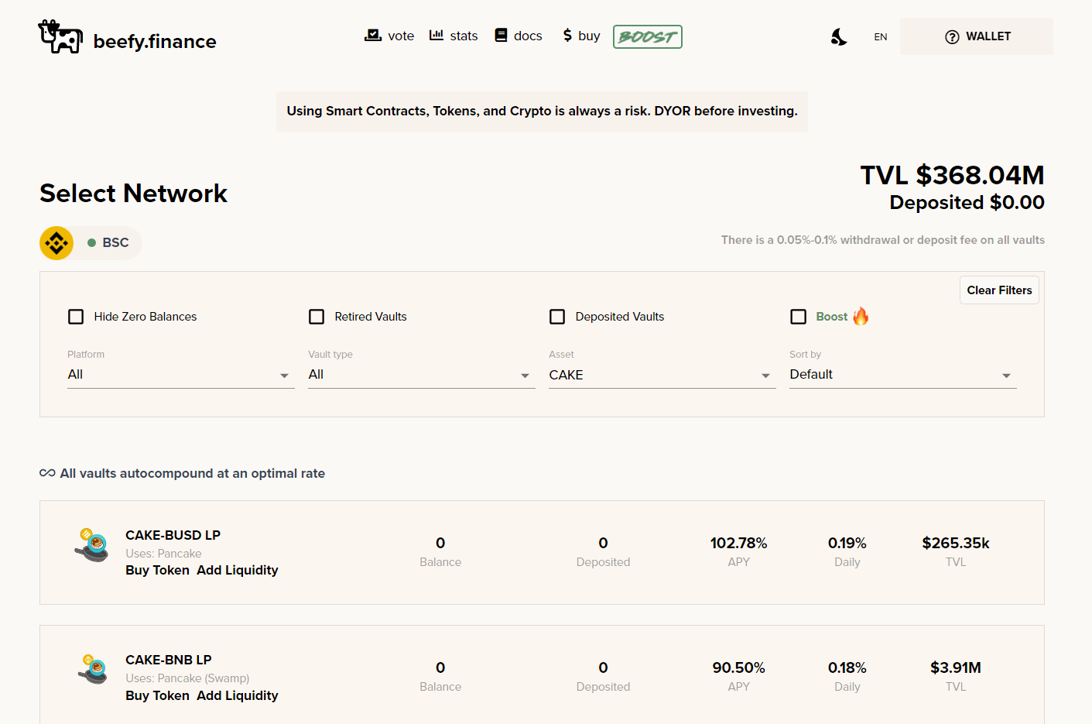Click the Boost flame icon
Image resolution: width=1092 pixels, height=724 pixels.
[861, 316]
